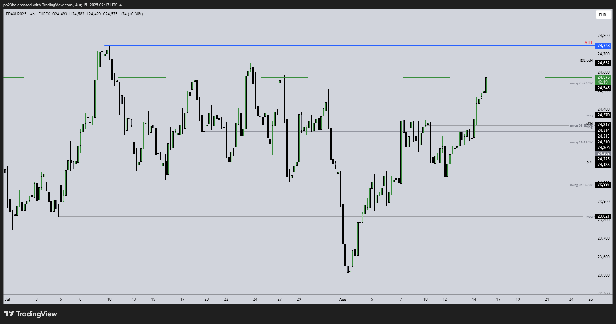Screen dimensions: 616x324
Task: Click the red ATH line label
Action: pos(588,42)
